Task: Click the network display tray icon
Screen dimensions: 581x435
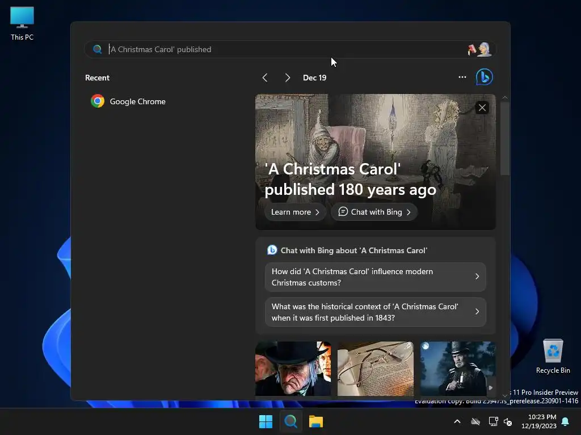Action: (493, 421)
